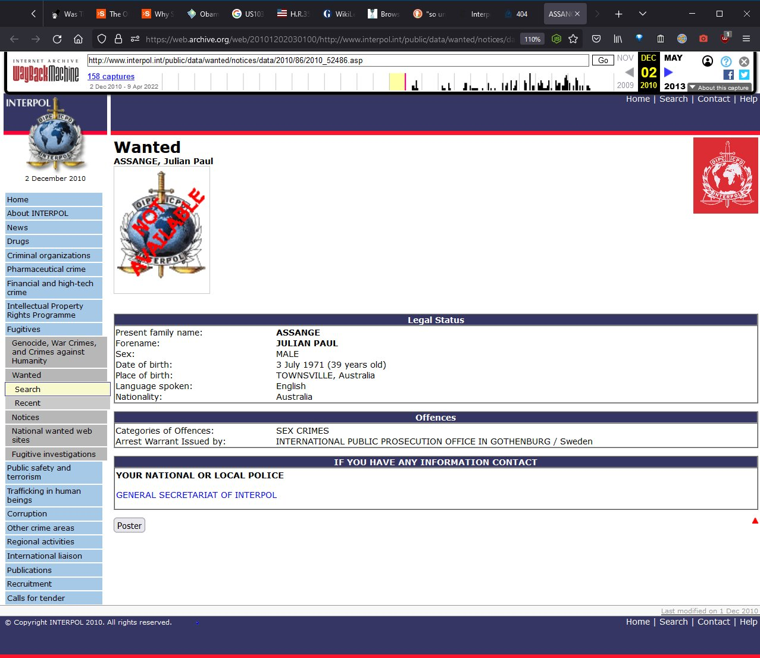Click the red camera extension icon
The image size is (760, 658).
703,39
